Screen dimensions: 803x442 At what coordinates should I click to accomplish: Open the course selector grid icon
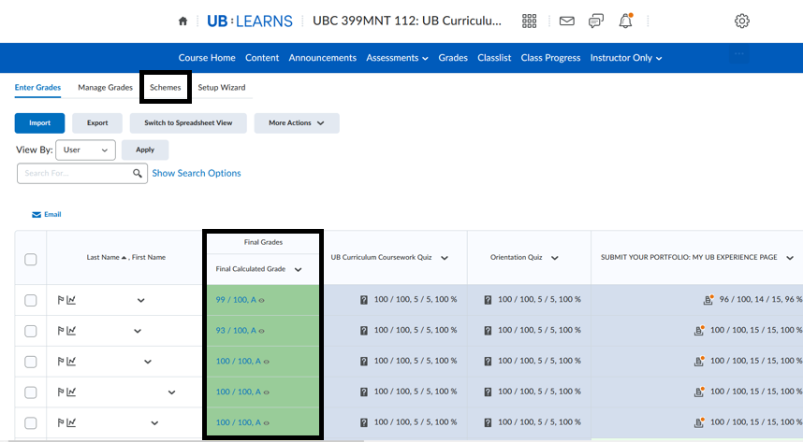pos(530,21)
